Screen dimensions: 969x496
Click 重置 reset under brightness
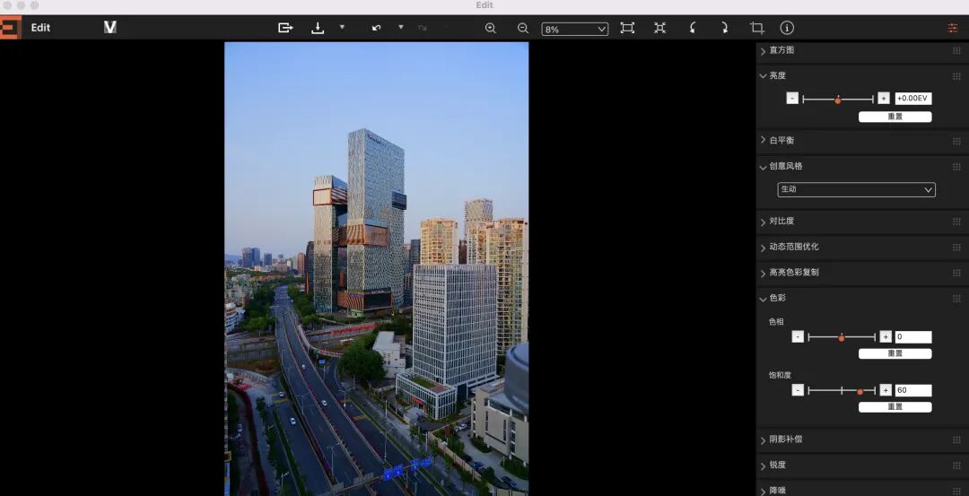pos(895,117)
